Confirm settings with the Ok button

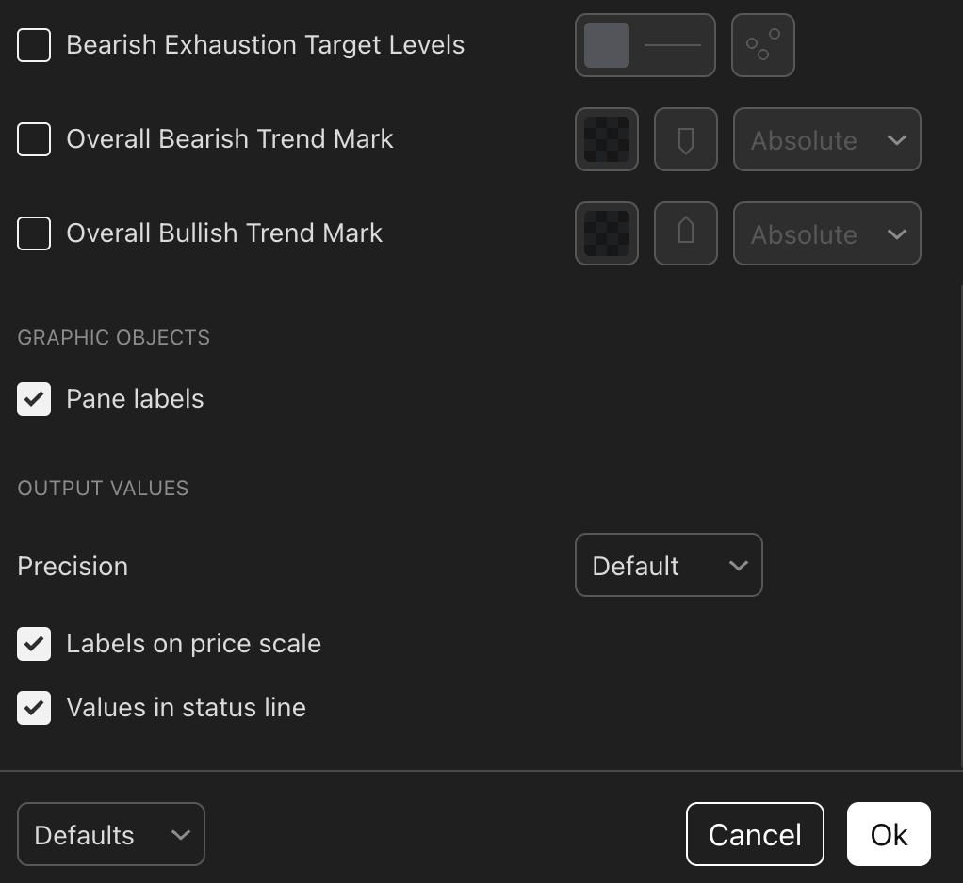(889, 834)
